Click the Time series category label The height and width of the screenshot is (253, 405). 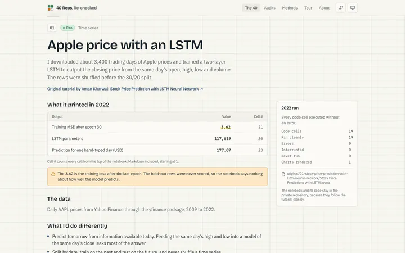pos(88,28)
